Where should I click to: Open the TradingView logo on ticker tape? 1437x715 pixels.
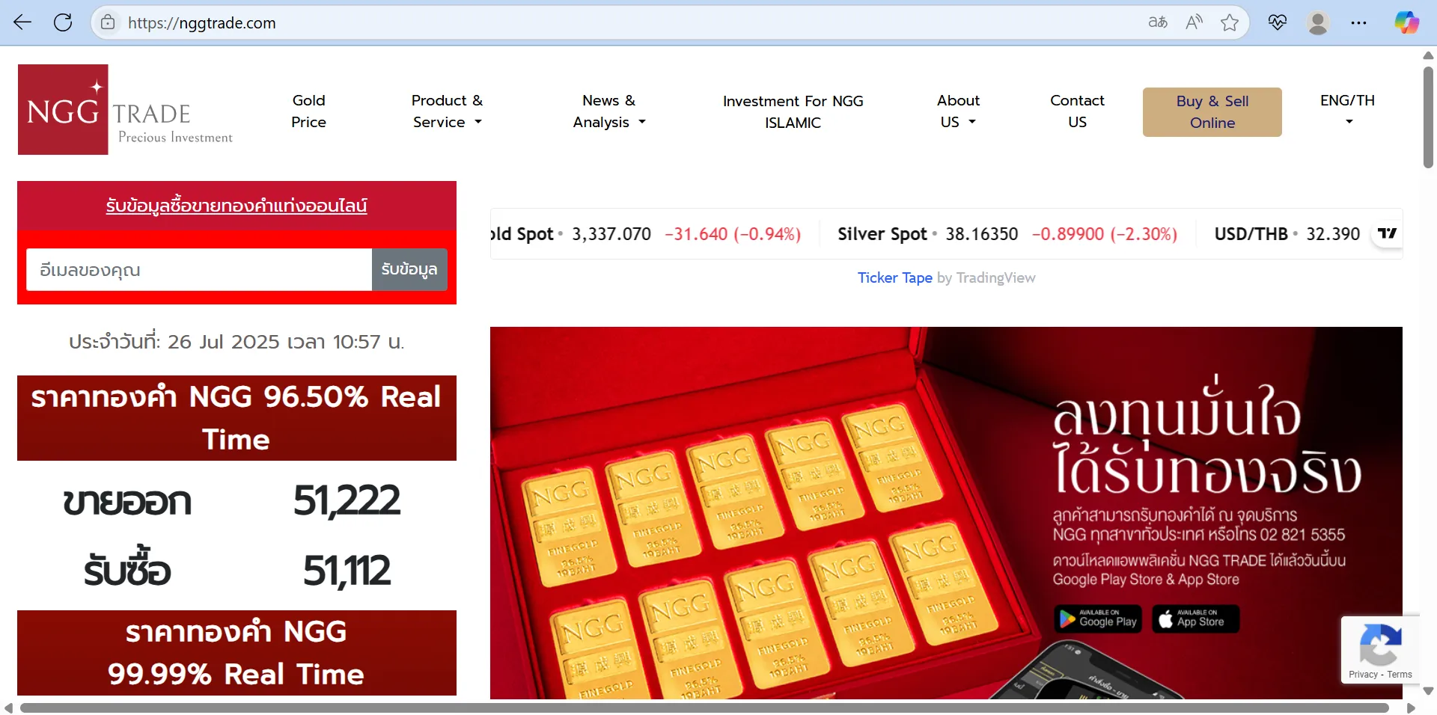1387,233
